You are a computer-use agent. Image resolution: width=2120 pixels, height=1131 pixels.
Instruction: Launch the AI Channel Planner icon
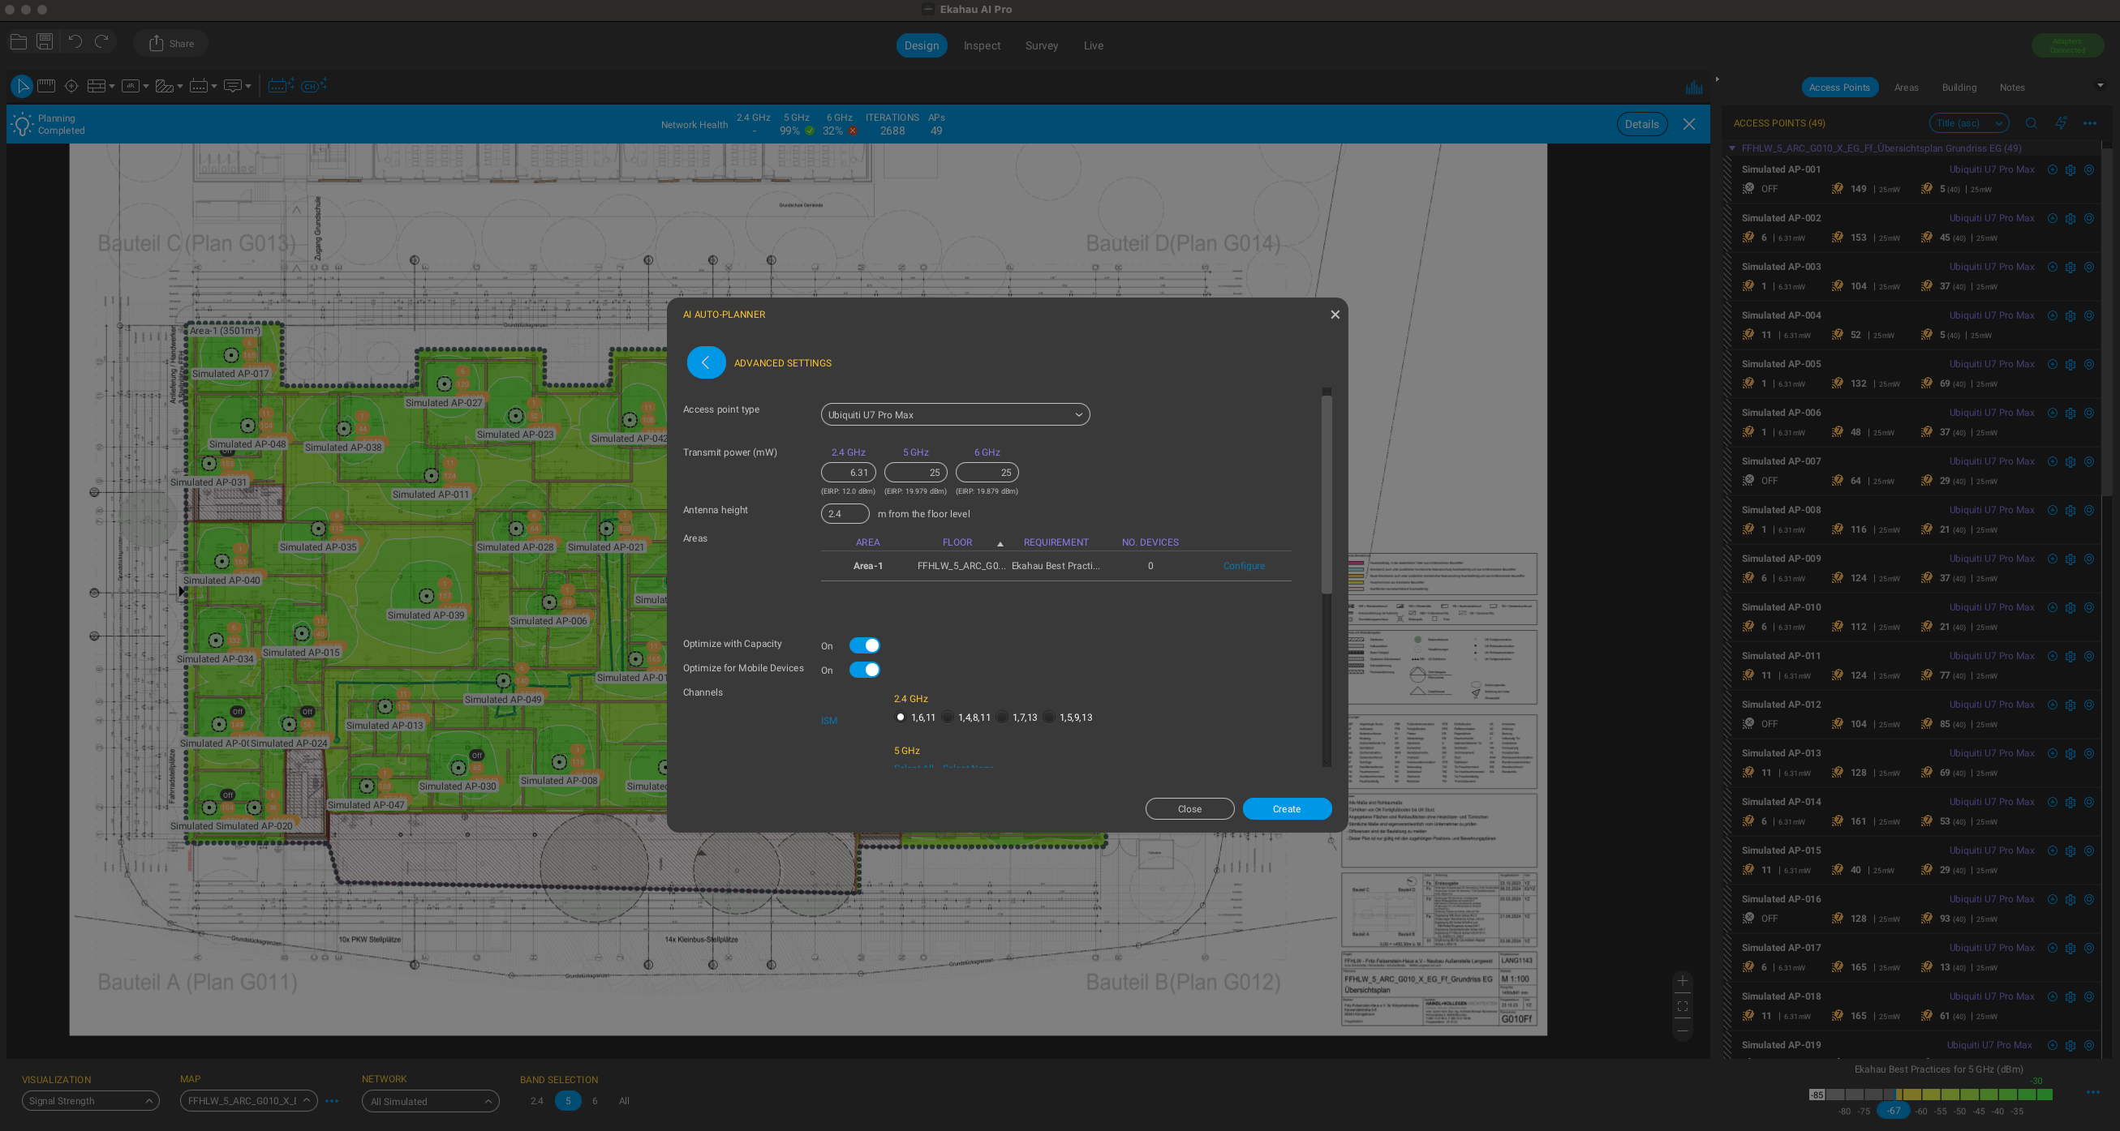[x=313, y=86]
